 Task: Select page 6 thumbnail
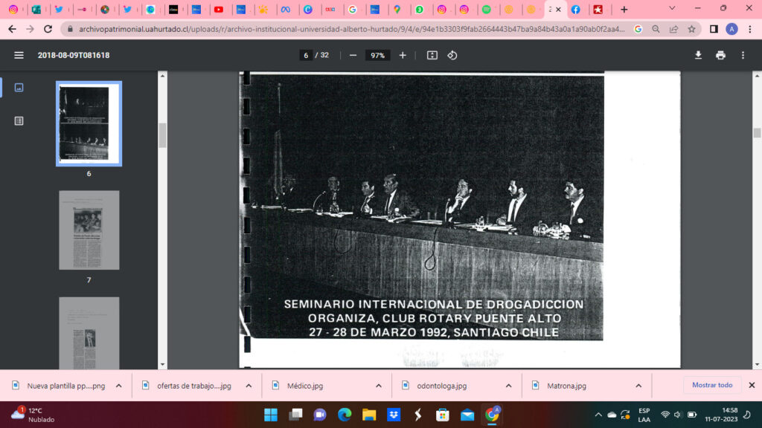pos(89,123)
